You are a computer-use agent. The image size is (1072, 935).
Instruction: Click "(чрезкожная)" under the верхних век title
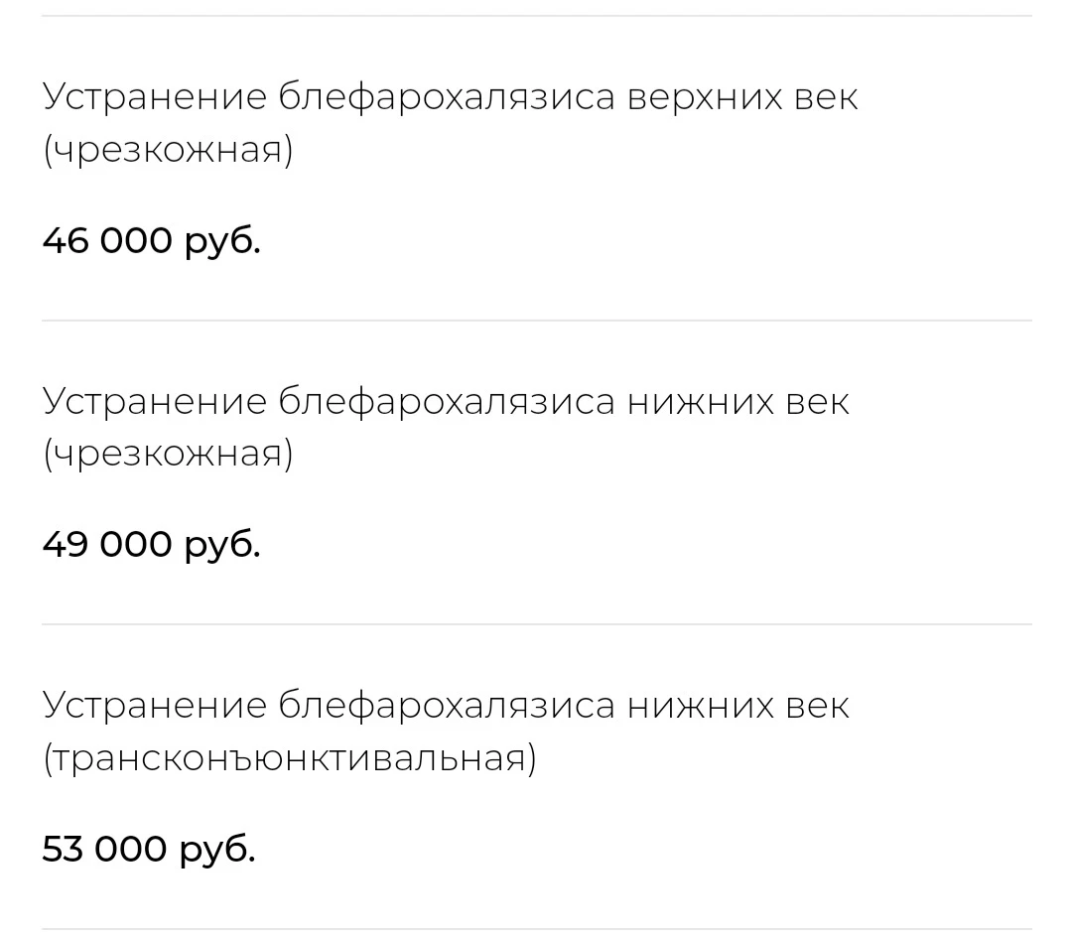click(168, 151)
